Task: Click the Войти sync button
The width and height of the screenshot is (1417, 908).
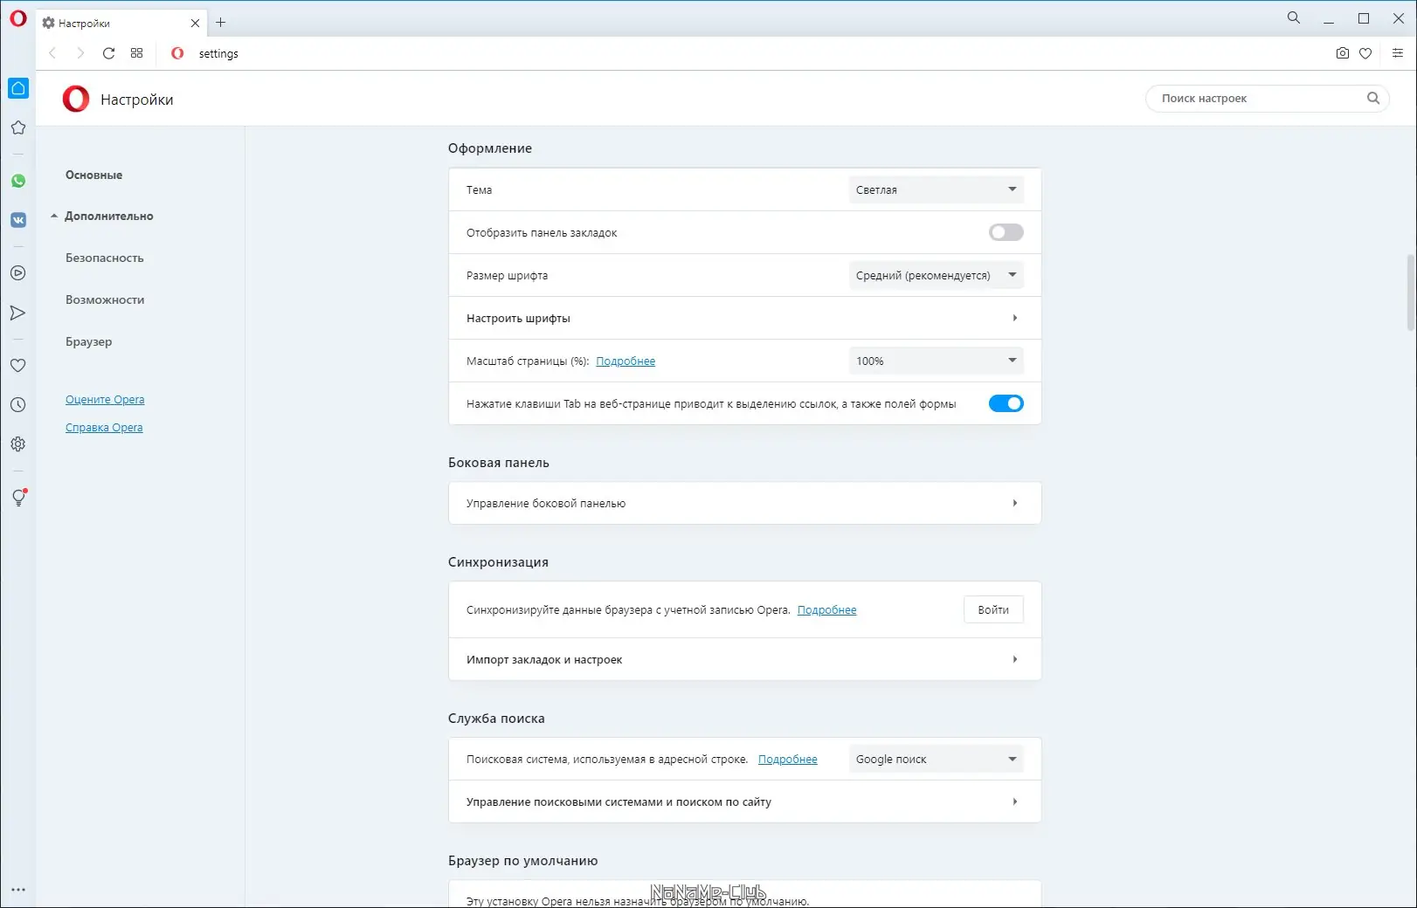Action: 993,609
